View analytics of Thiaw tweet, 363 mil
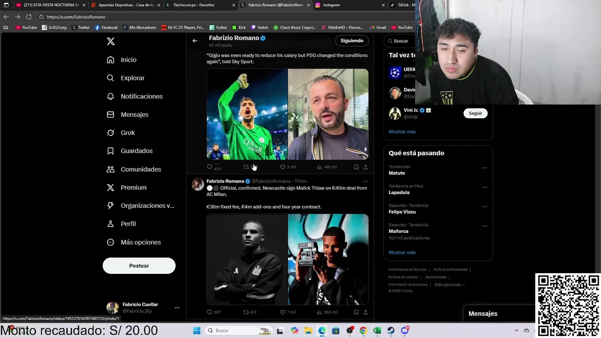This screenshot has height=338, width=601. tap(327, 312)
